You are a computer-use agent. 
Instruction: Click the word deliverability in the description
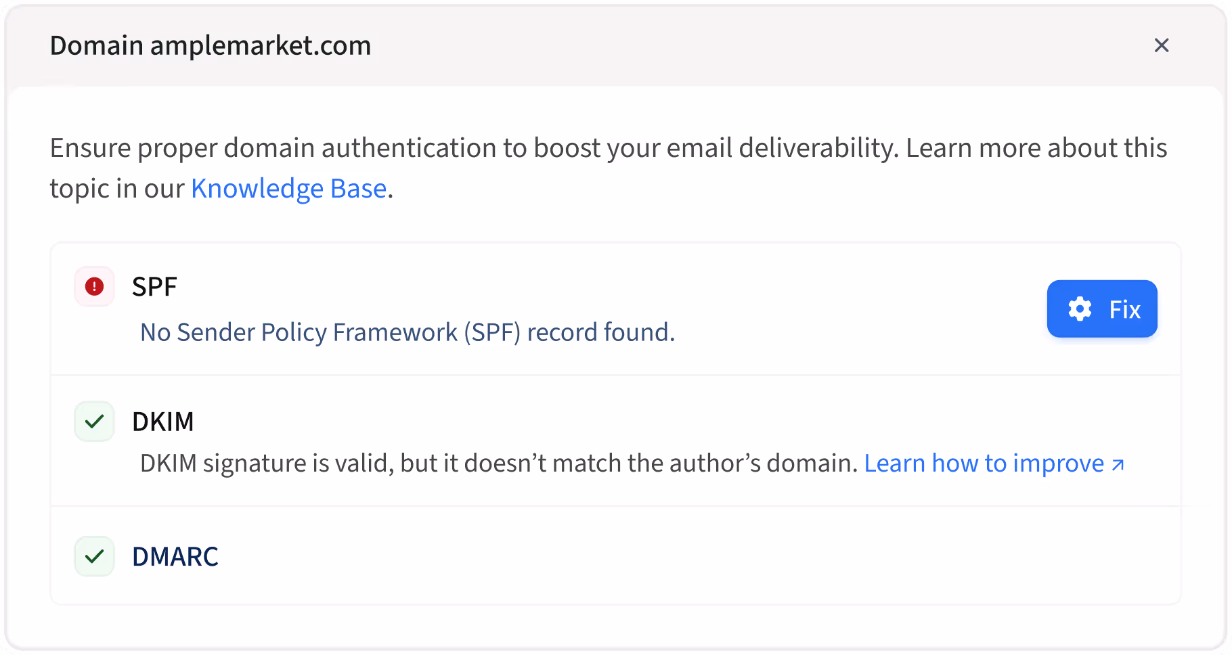click(816, 148)
